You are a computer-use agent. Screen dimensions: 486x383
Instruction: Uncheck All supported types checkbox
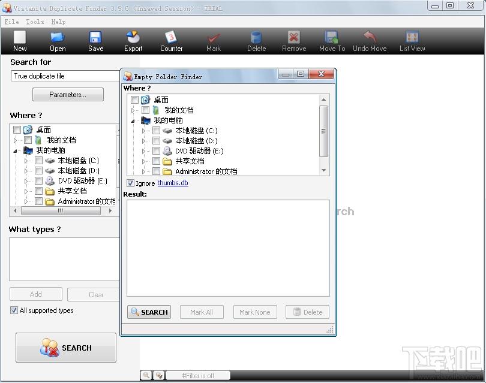(14, 310)
